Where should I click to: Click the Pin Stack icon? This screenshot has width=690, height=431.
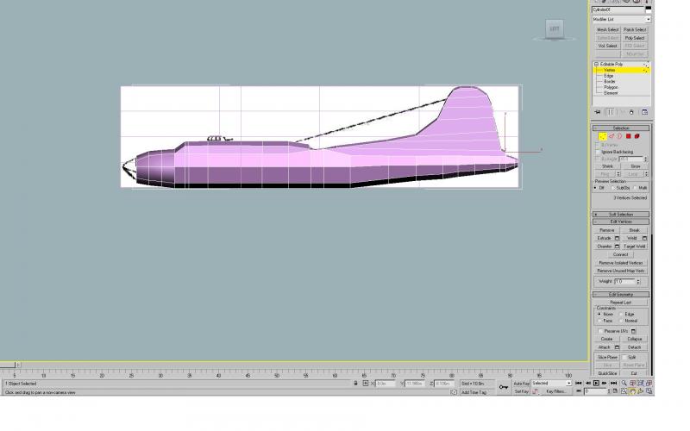[x=598, y=112]
